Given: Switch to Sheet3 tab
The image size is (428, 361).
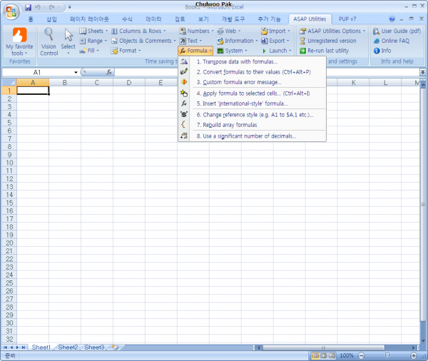Looking at the screenshot, I should pyautogui.click(x=94, y=347).
